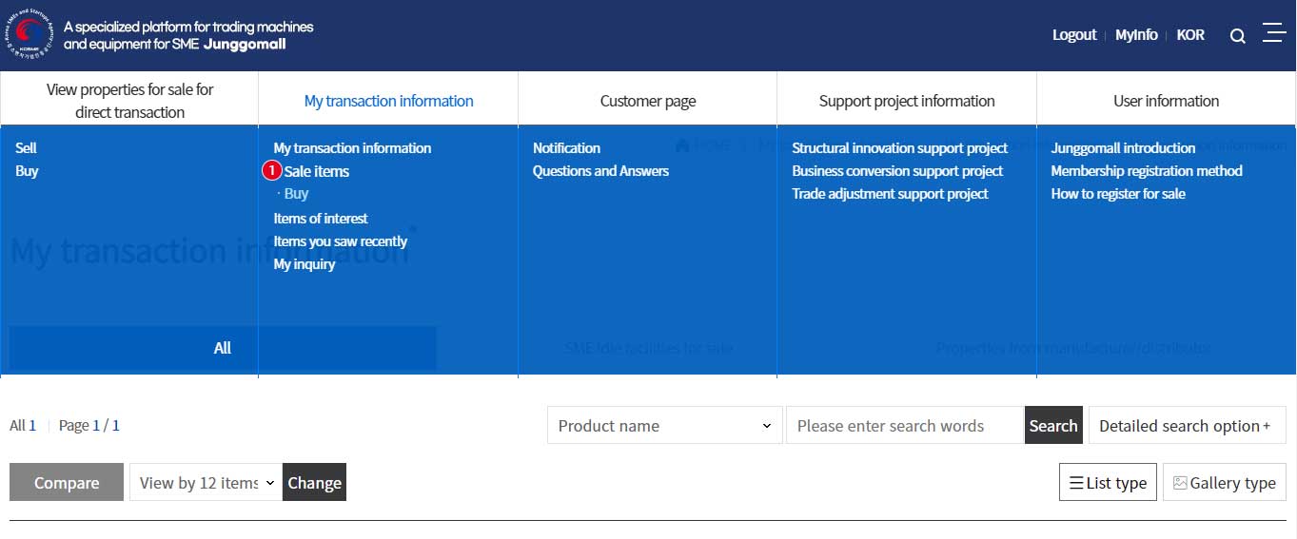Open the Junggomall logo home link
The height and width of the screenshot is (539, 1297).
(x=161, y=35)
